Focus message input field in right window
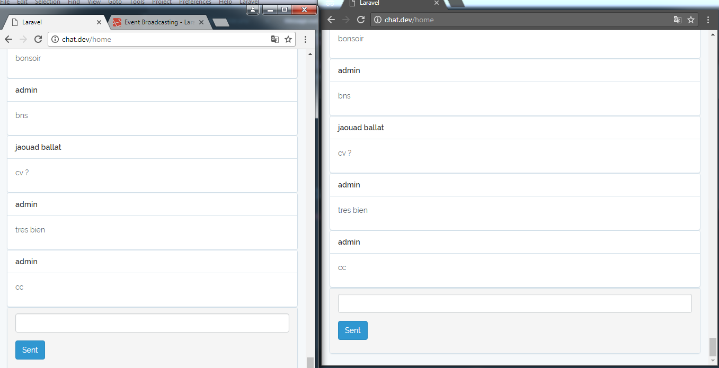This screenshot has height=368, width=719. coord(515,303)
